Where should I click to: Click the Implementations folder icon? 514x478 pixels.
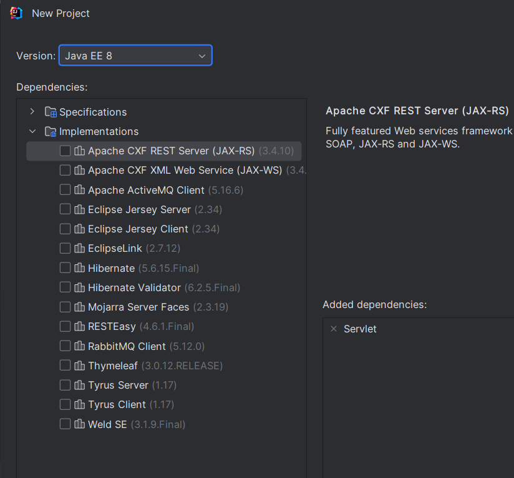click(51, 131)
